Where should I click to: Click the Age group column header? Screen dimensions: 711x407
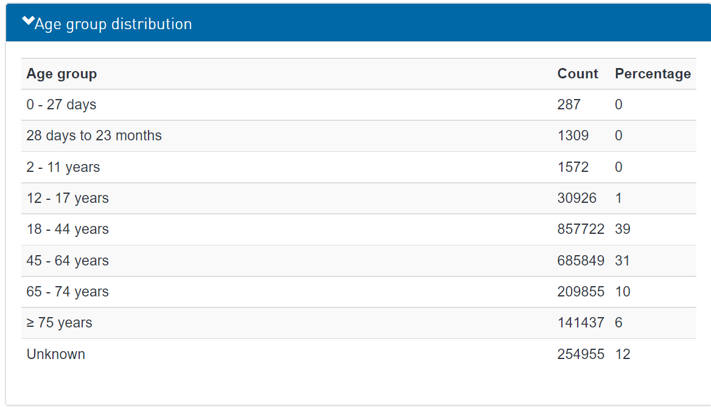click(61, 74)
